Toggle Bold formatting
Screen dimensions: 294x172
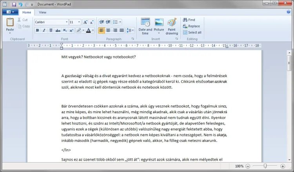(37, 30)
